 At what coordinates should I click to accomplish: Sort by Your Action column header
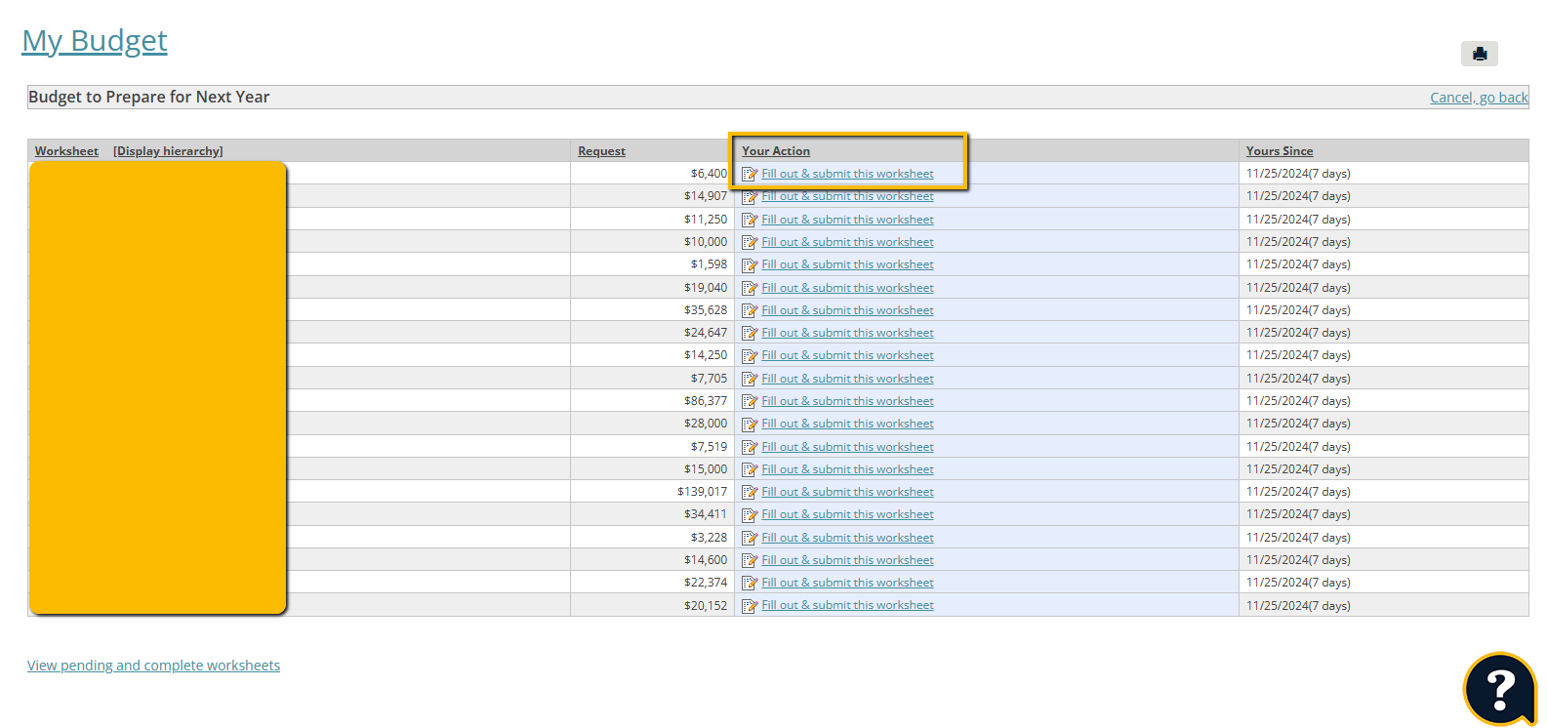pyautogui.click(x=776, y=151)
